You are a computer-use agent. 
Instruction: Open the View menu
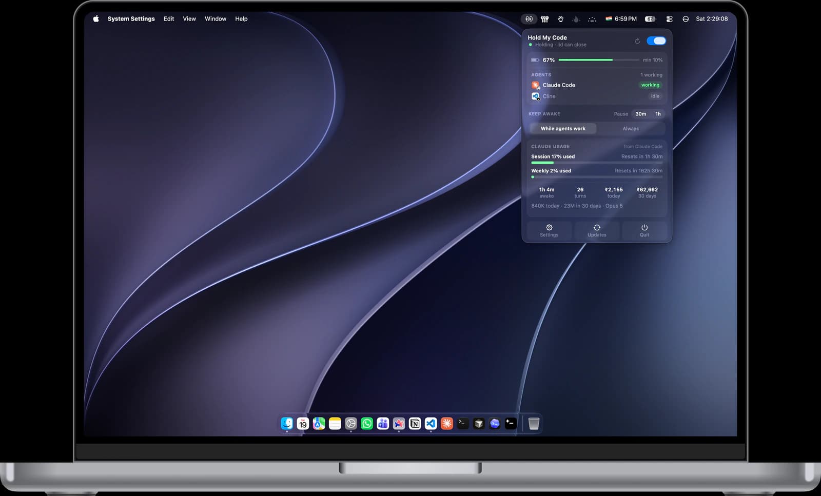[189, 19]
